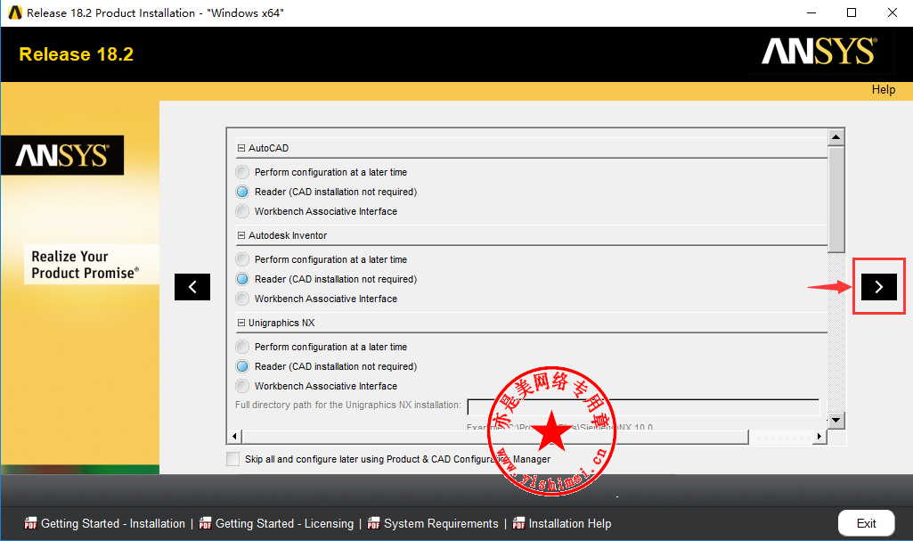Screen dimensions: 913x541
Task: Open PDF icon for Getting Started Installation
Action: 30,523
